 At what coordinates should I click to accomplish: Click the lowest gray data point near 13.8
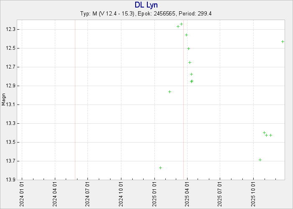[160, 168]
